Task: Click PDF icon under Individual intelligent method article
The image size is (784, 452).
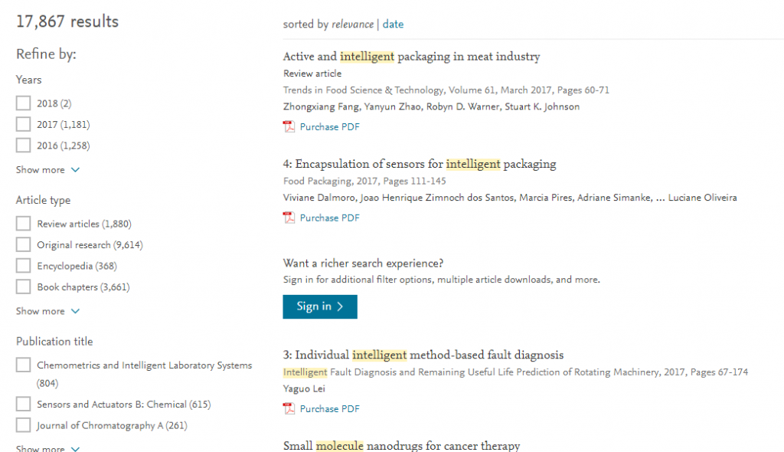Action: 289,408
